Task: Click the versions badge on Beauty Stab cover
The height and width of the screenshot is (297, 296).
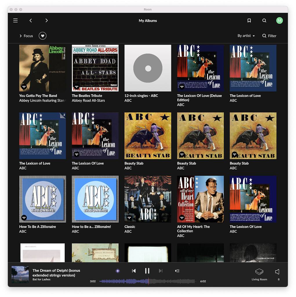Action: pos(182,154)
